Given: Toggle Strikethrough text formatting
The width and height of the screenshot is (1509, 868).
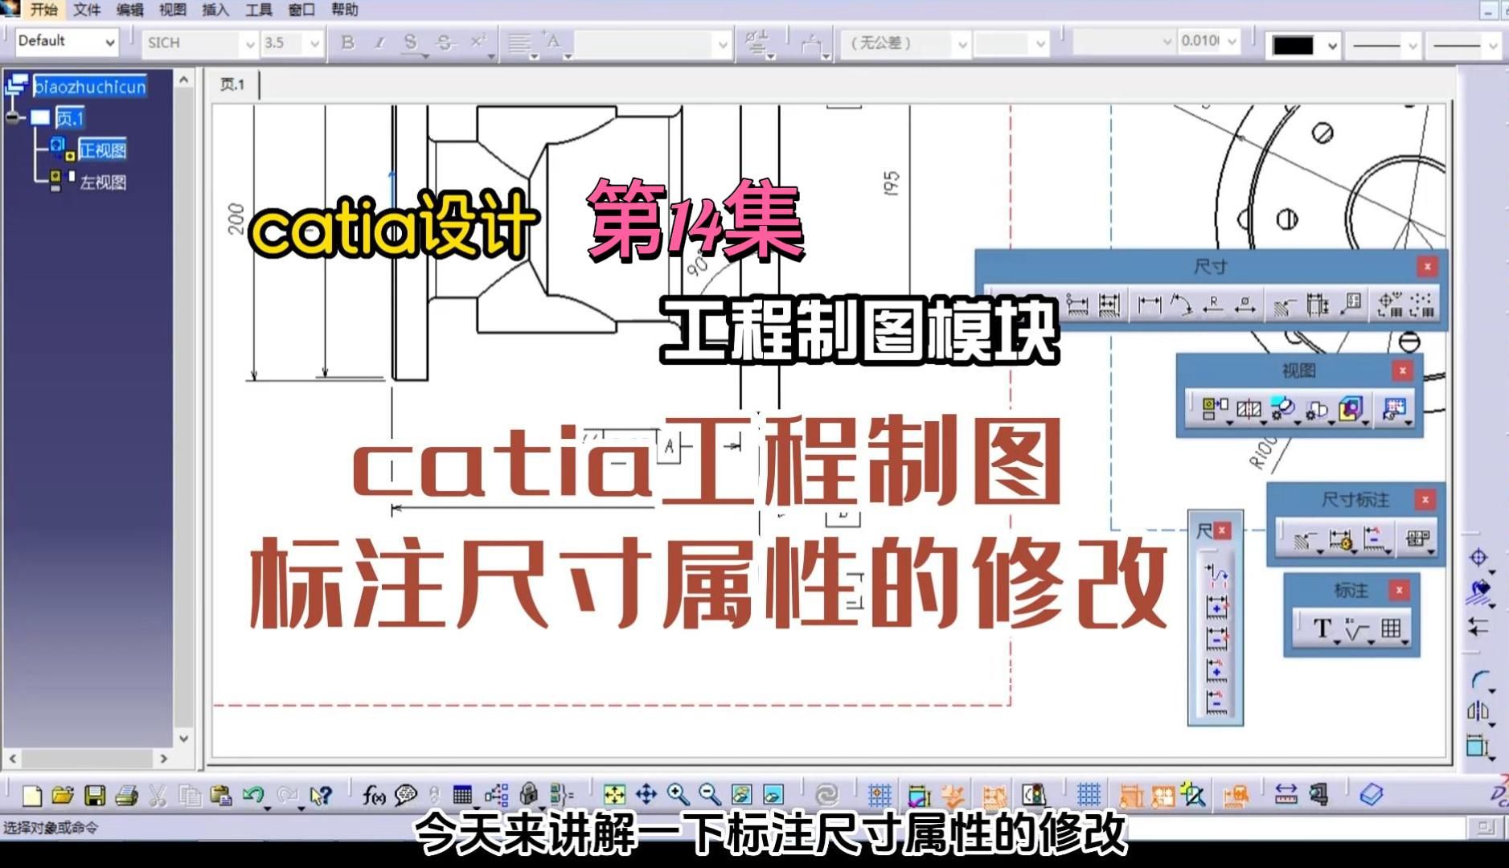Looking at the screenshot, I should coord(444,43).
